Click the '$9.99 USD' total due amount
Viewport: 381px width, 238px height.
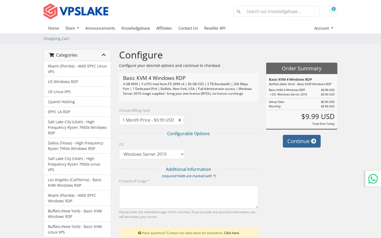click(x=318, y=116)
